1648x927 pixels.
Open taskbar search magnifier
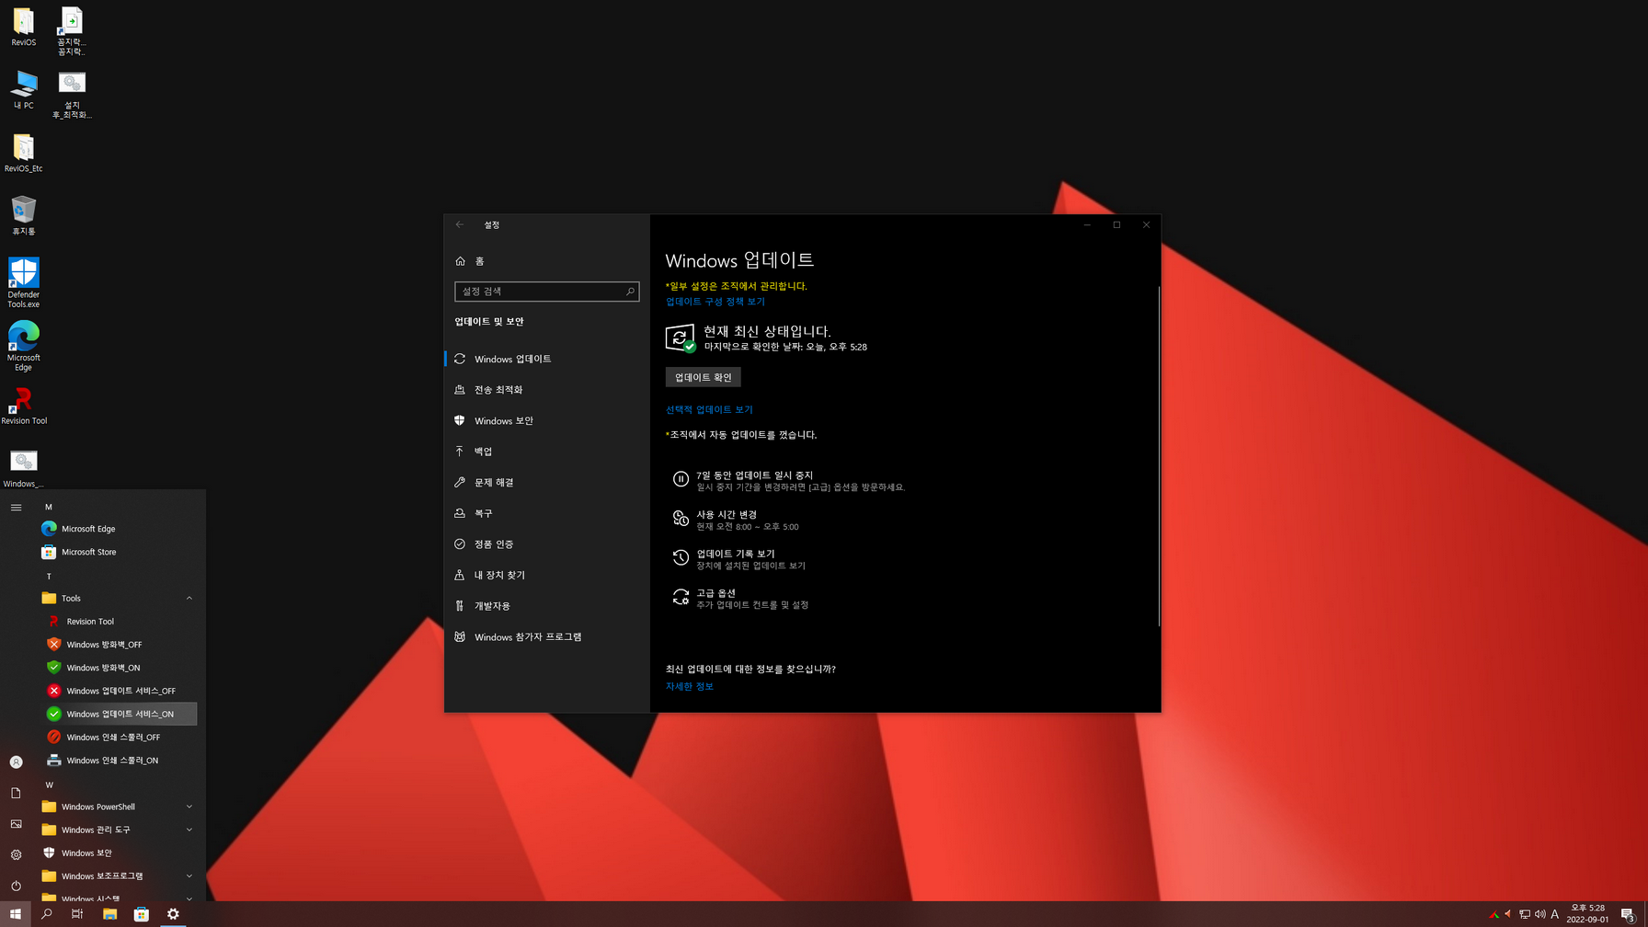(x=47, y=914)
